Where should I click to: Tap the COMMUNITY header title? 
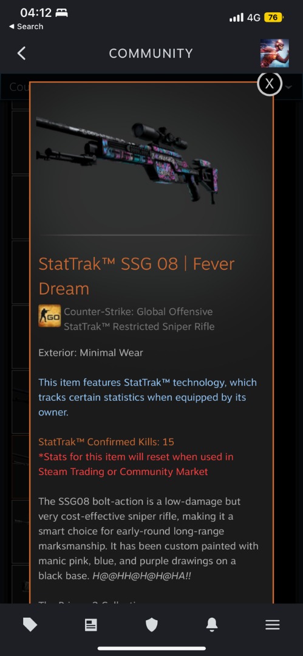click(x=151, y=53)
